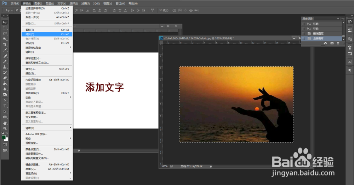354x185 pixels.
Task: Click 添加文字 text in white document
Action: (104, 87)
